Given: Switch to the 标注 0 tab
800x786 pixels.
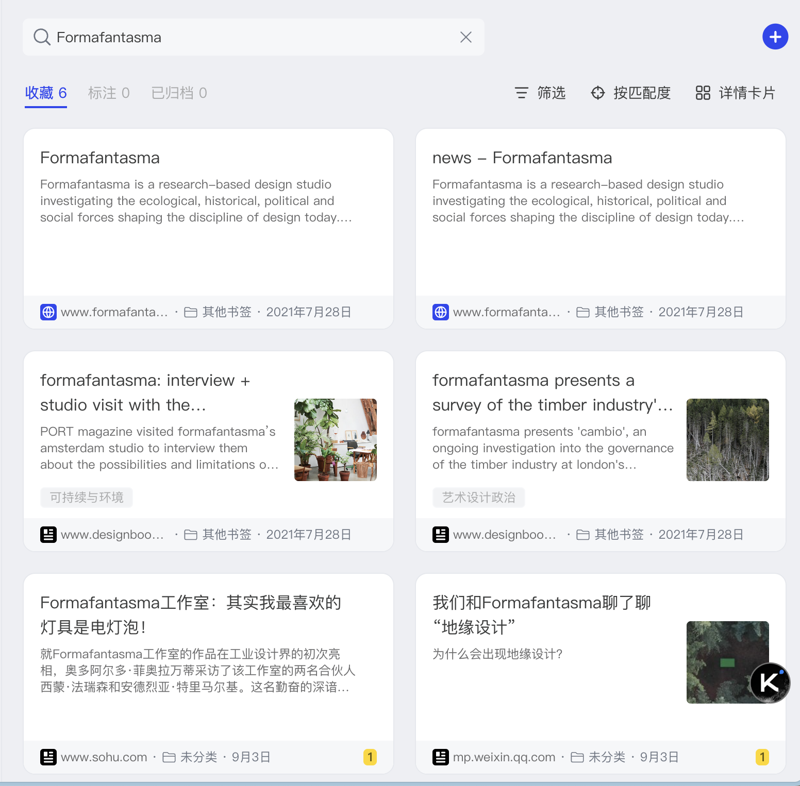Looking at the screenshot, I should (109, 93).
